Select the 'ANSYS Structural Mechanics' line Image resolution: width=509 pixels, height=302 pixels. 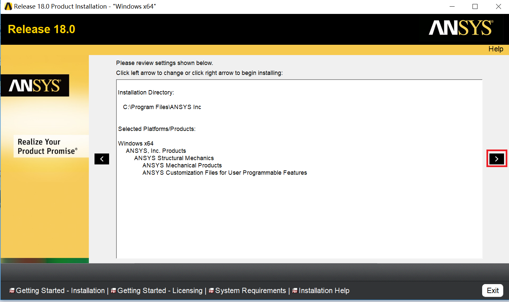[174, 158]
